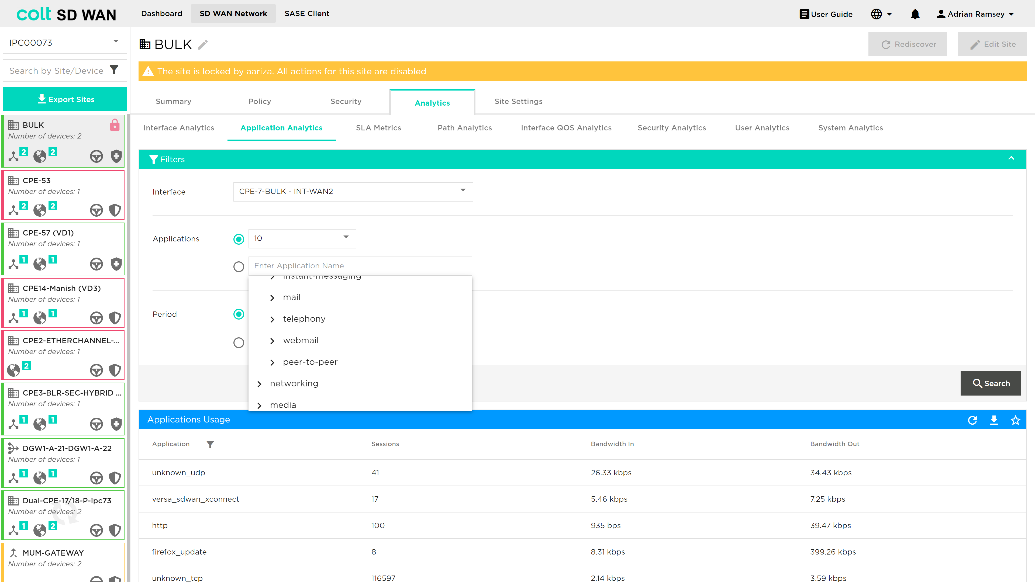Open the language globe menu
1035x582 pixels.
[882, 14]
